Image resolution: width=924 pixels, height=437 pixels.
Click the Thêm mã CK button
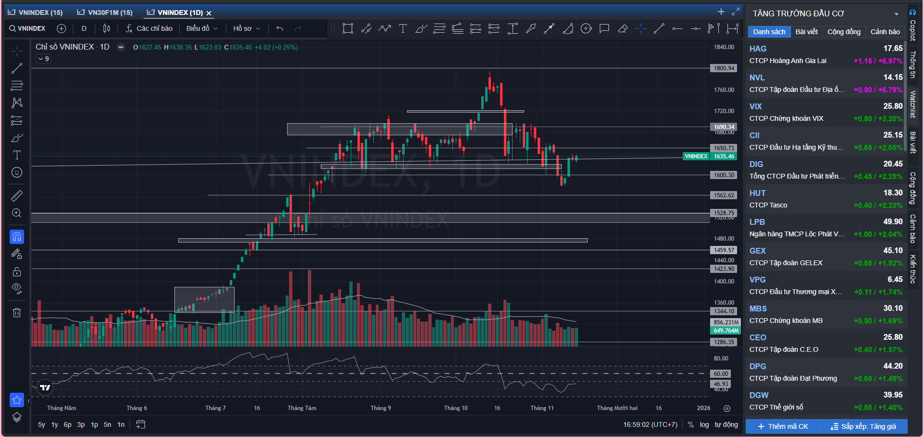pyautogui.click(x=783, y=426)
